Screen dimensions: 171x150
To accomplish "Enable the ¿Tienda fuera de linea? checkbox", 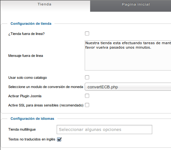I will (x=87, y=33).
